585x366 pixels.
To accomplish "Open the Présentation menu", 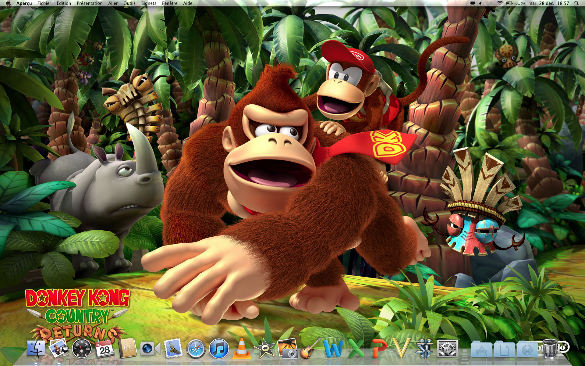I will pyautogui.click(x=90, y=3).
